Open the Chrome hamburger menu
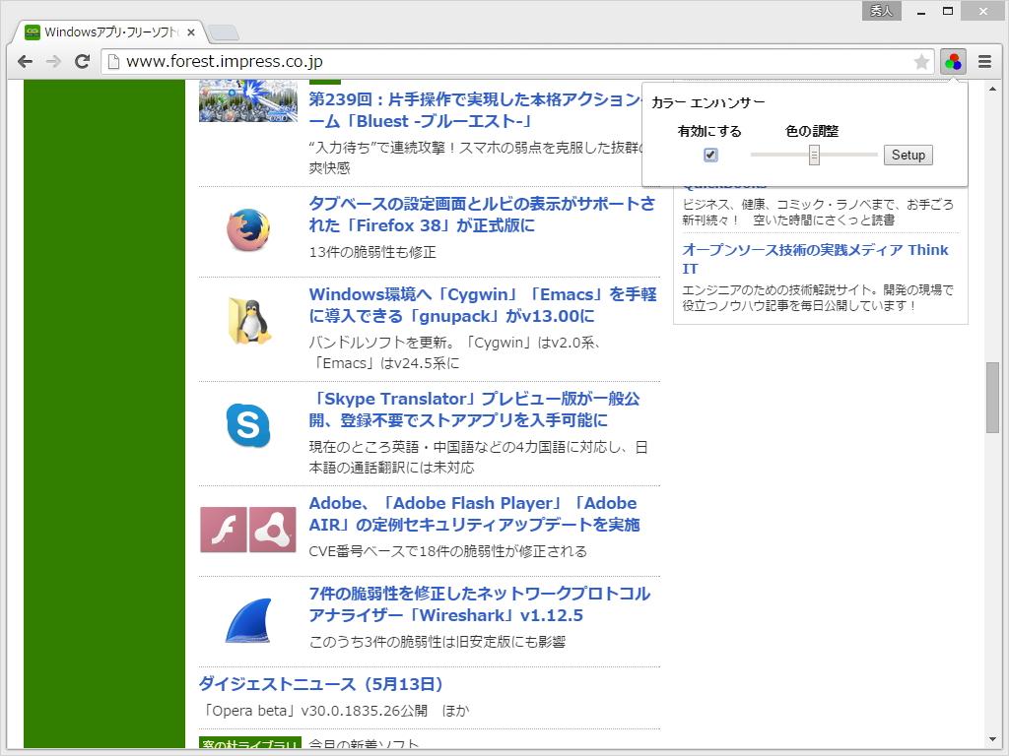Image resolution: width=1009 pixels, height=756 pixels. (985, 61)
